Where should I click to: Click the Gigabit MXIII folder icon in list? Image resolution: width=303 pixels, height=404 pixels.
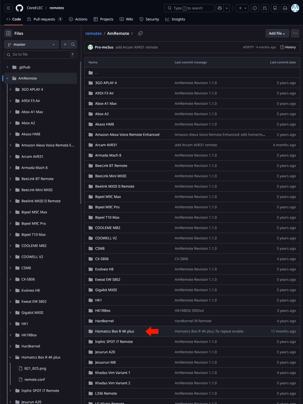coord(91,290)
